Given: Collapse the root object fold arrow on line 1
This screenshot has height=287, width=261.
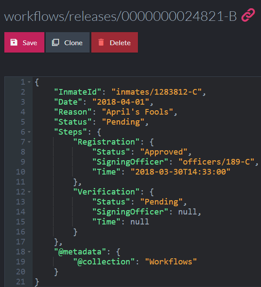Looking at the screenshot, I should [x=29, y=82].
